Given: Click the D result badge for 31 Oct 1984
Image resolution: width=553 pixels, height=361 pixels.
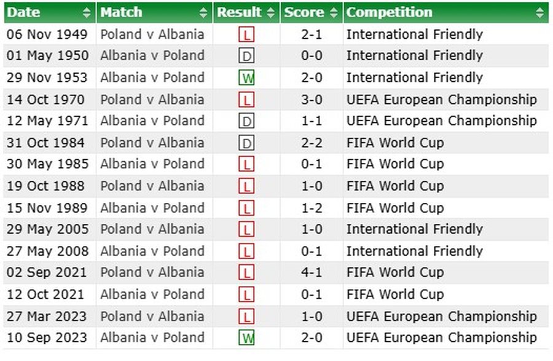Looking at the screenshot, I should click(246, 143).
